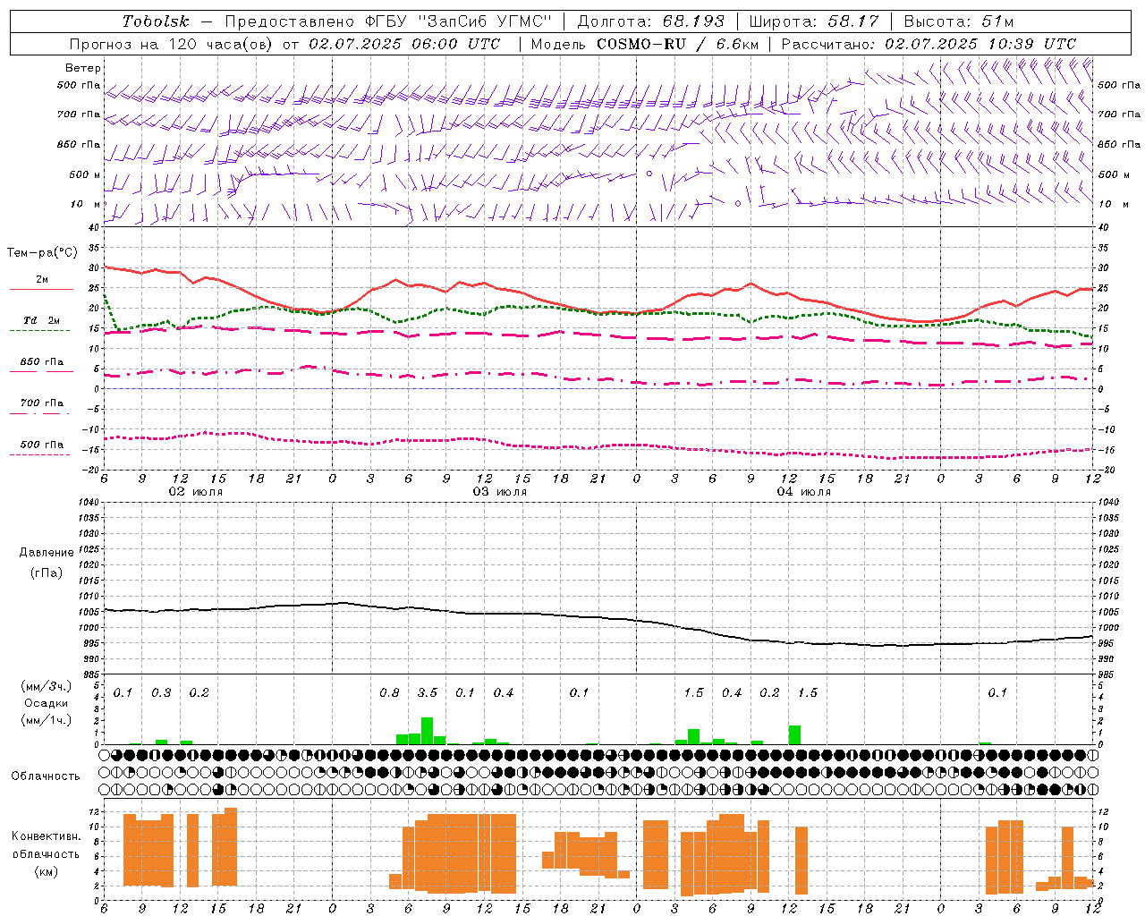Click the 10 м wind level label on the left
1145x916 pixels.
point(87,205)
